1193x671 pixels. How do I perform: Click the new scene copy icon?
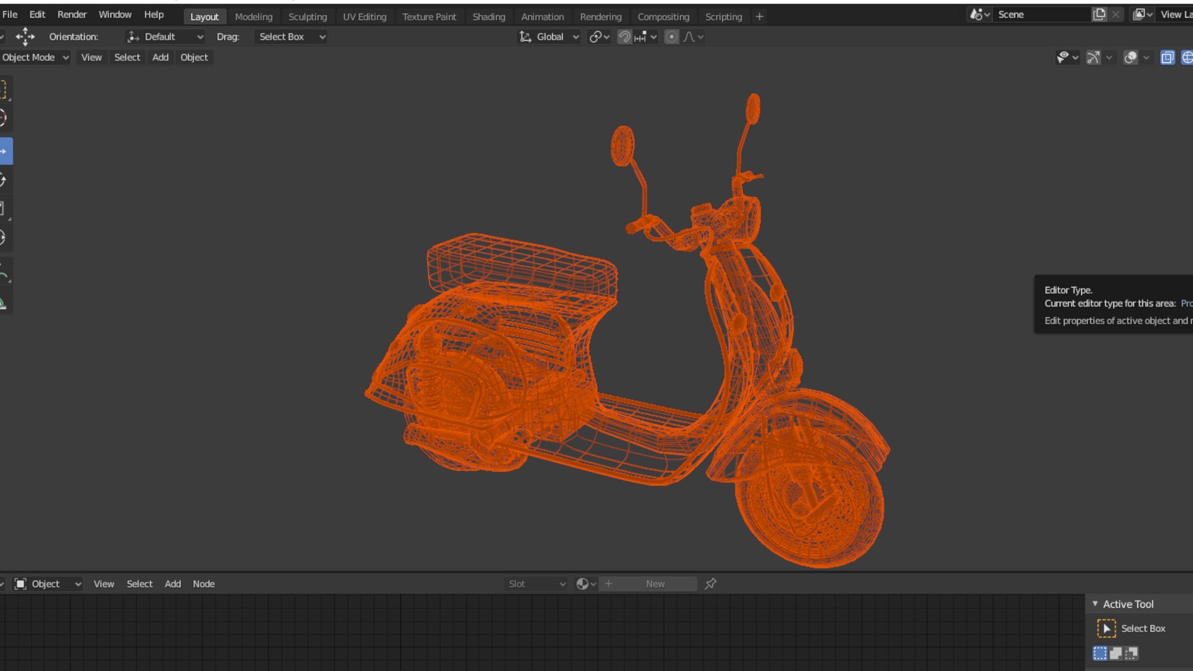(1099, 14)
